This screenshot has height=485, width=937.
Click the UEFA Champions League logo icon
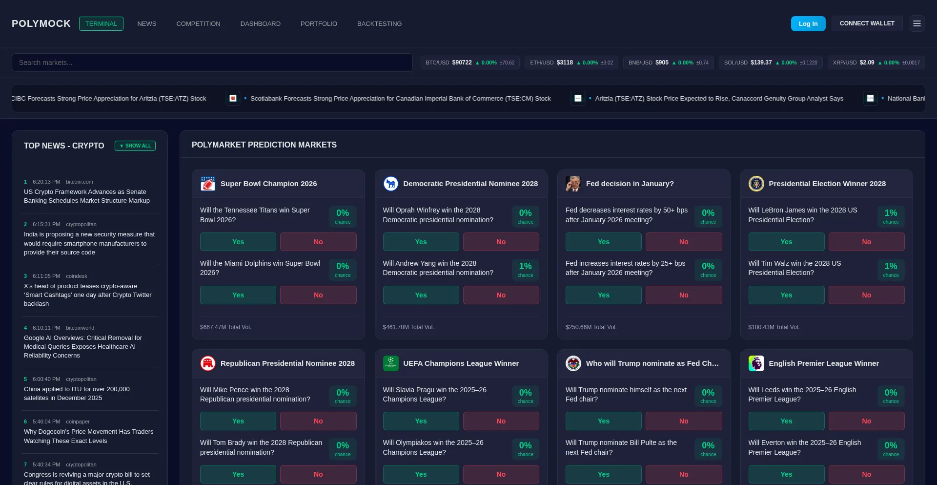point(390,363)
